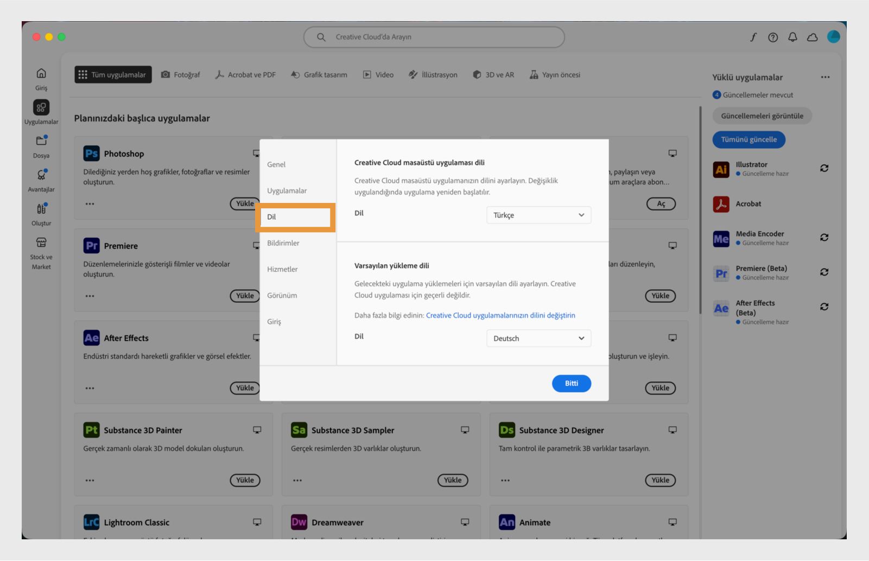The image size is (869, 561).
Task: Open the Dosya sidebar icon
Action: (41, 141)
